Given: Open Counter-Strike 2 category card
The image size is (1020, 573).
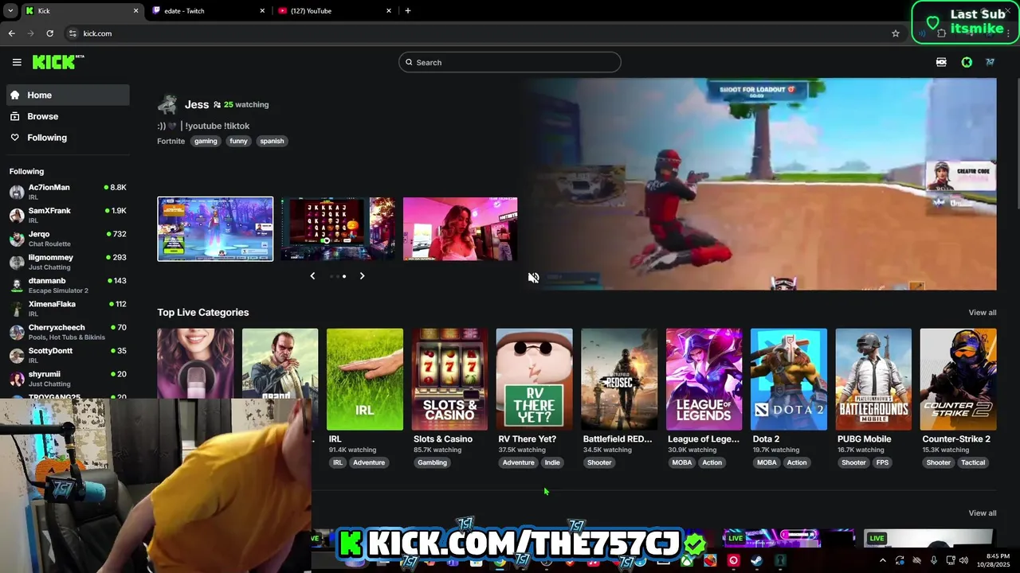Looking at the screenshot, I should pos(958,380).
